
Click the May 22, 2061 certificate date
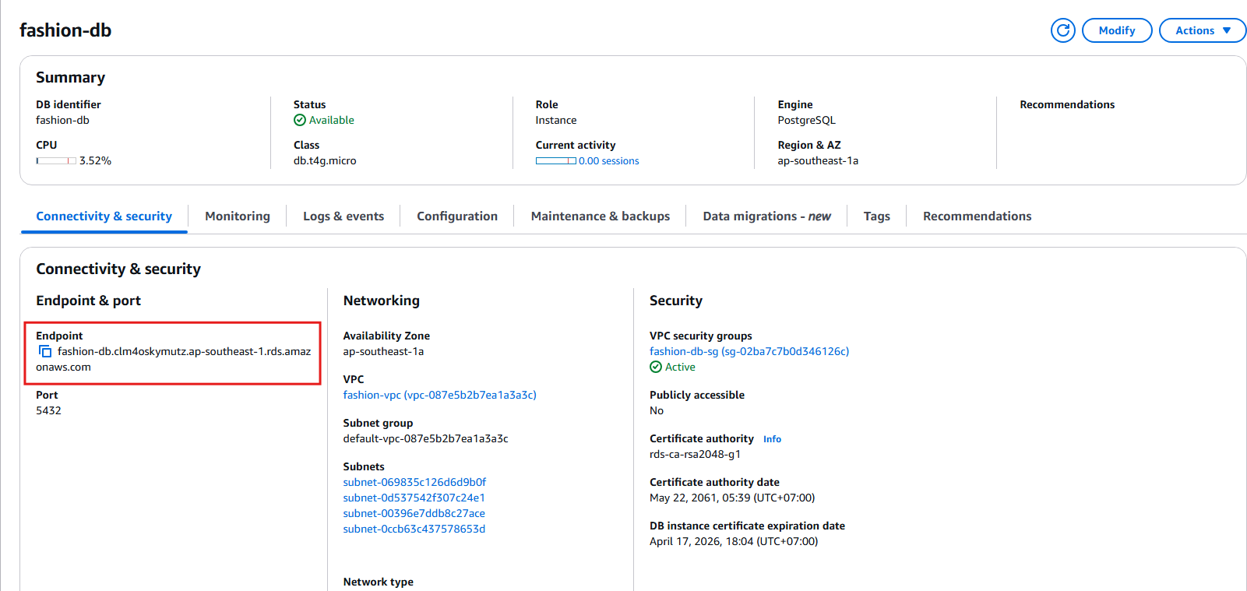coord(732,498)
